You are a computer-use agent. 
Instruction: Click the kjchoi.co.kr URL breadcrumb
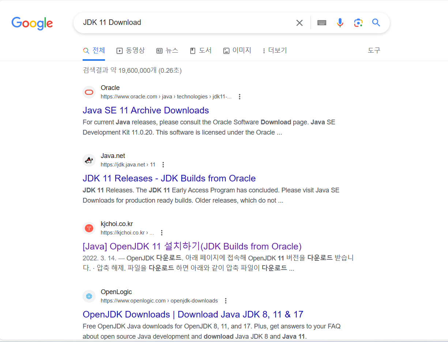(x=127, y=233)
